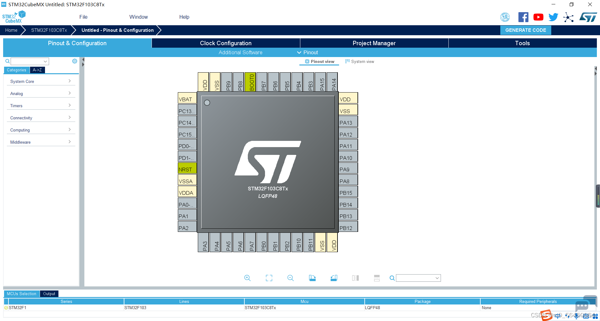
Task: Click the Package column header
Action: (x=422, y=301)
